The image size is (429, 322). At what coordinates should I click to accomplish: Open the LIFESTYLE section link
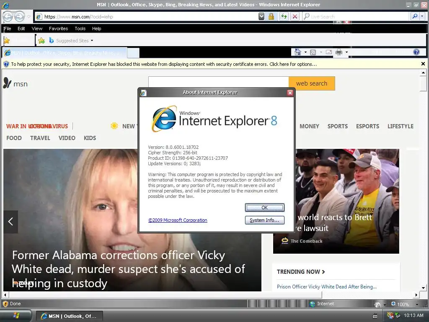click(400, 126)
